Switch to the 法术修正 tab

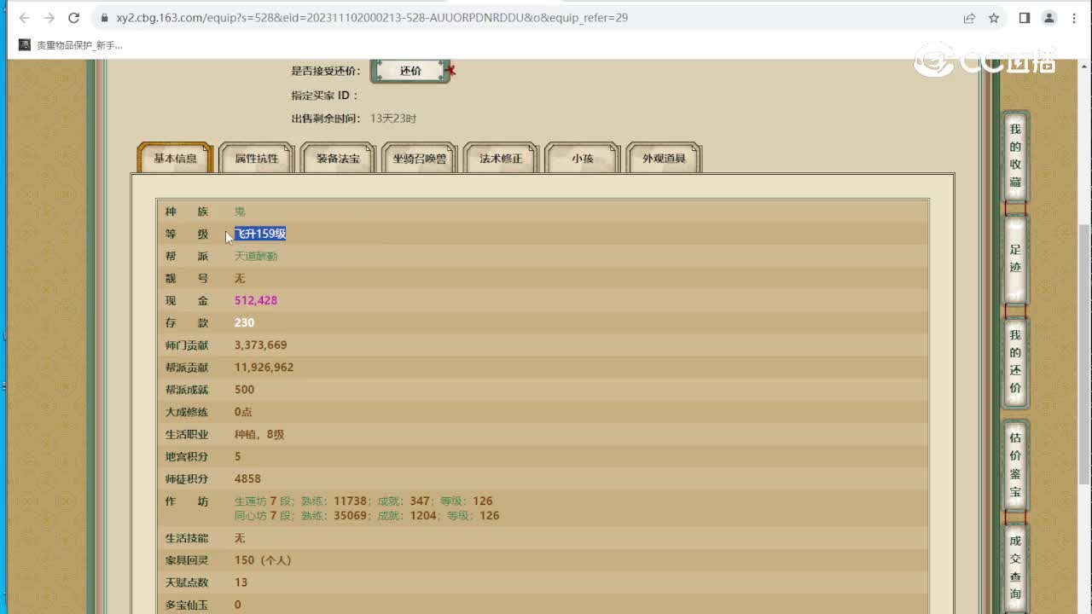pyautogui.click(x=501, y=158)
